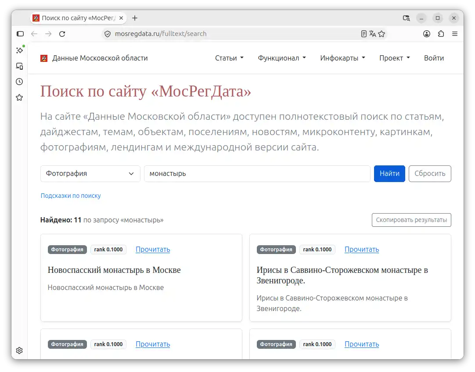Click the address bar URL mosregdata.ru/fulltext/search
The height and width of the screenshot is (372, 475).
(161, 34)
